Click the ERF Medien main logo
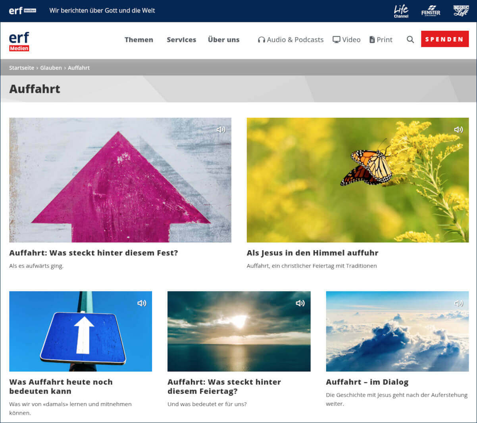This screenshot has height=423, width=477. point(19,41)
